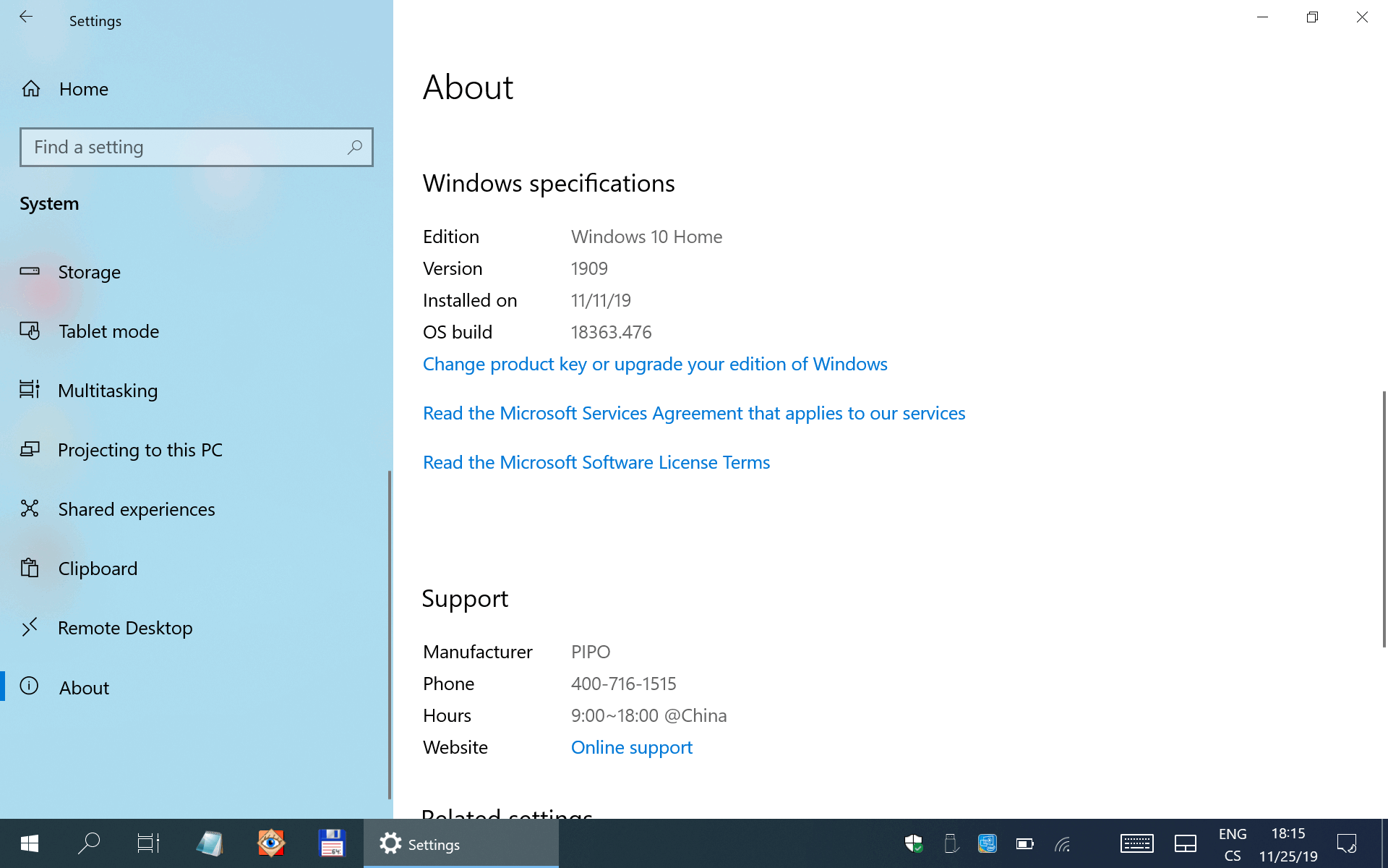The width and height of the screenshot is (1388, 868).
Task: Click Change product key or upgrade link
Action: pyautogui.click(x=654, y=364)
